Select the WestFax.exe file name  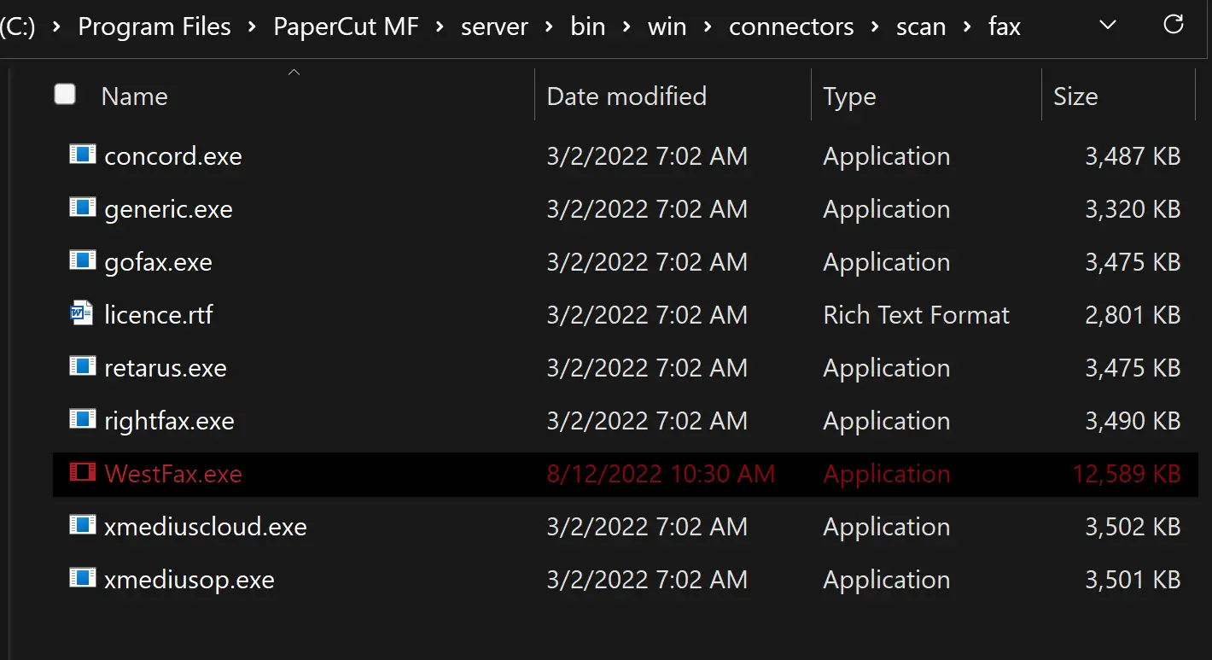173,474
